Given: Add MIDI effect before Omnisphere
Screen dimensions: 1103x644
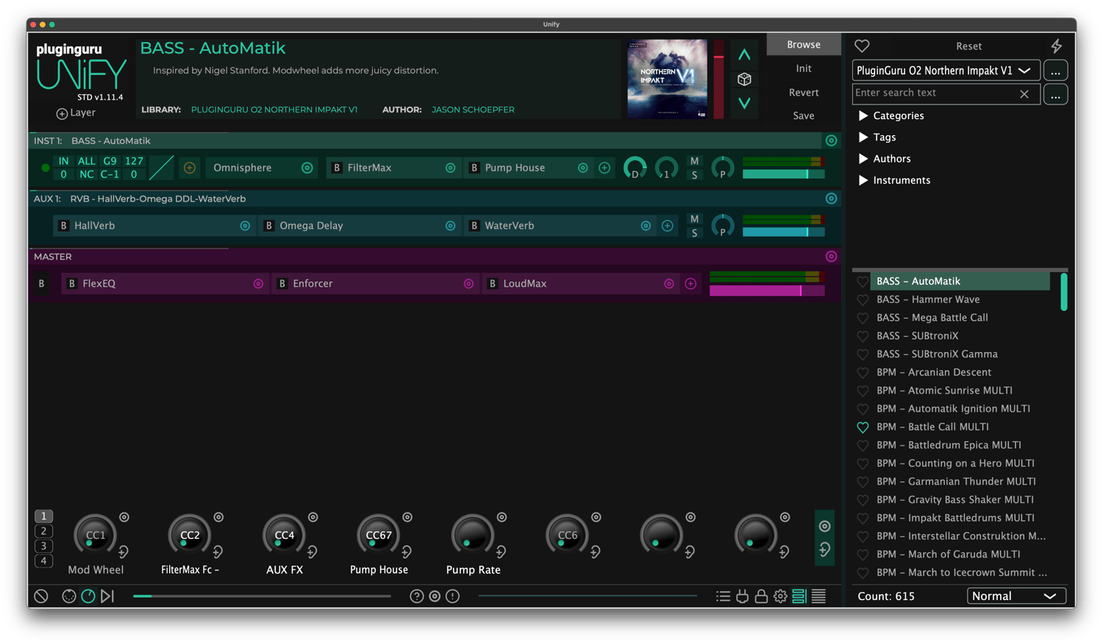Looking at the screenshot, I should point(190,168).
